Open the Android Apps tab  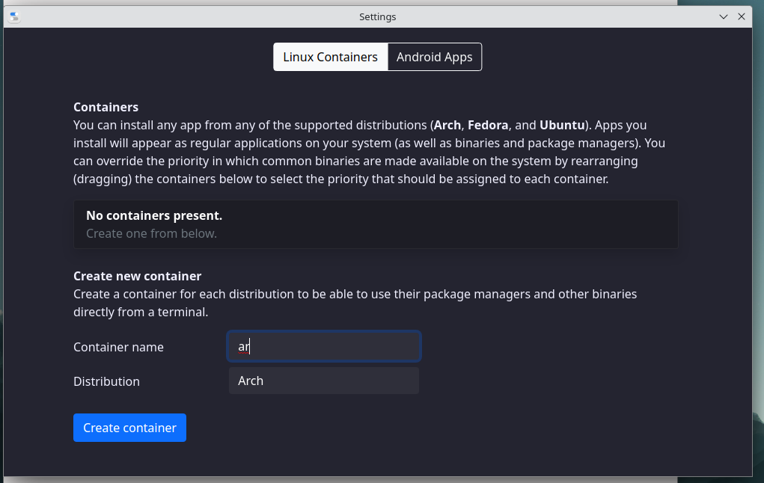point(434,57)
